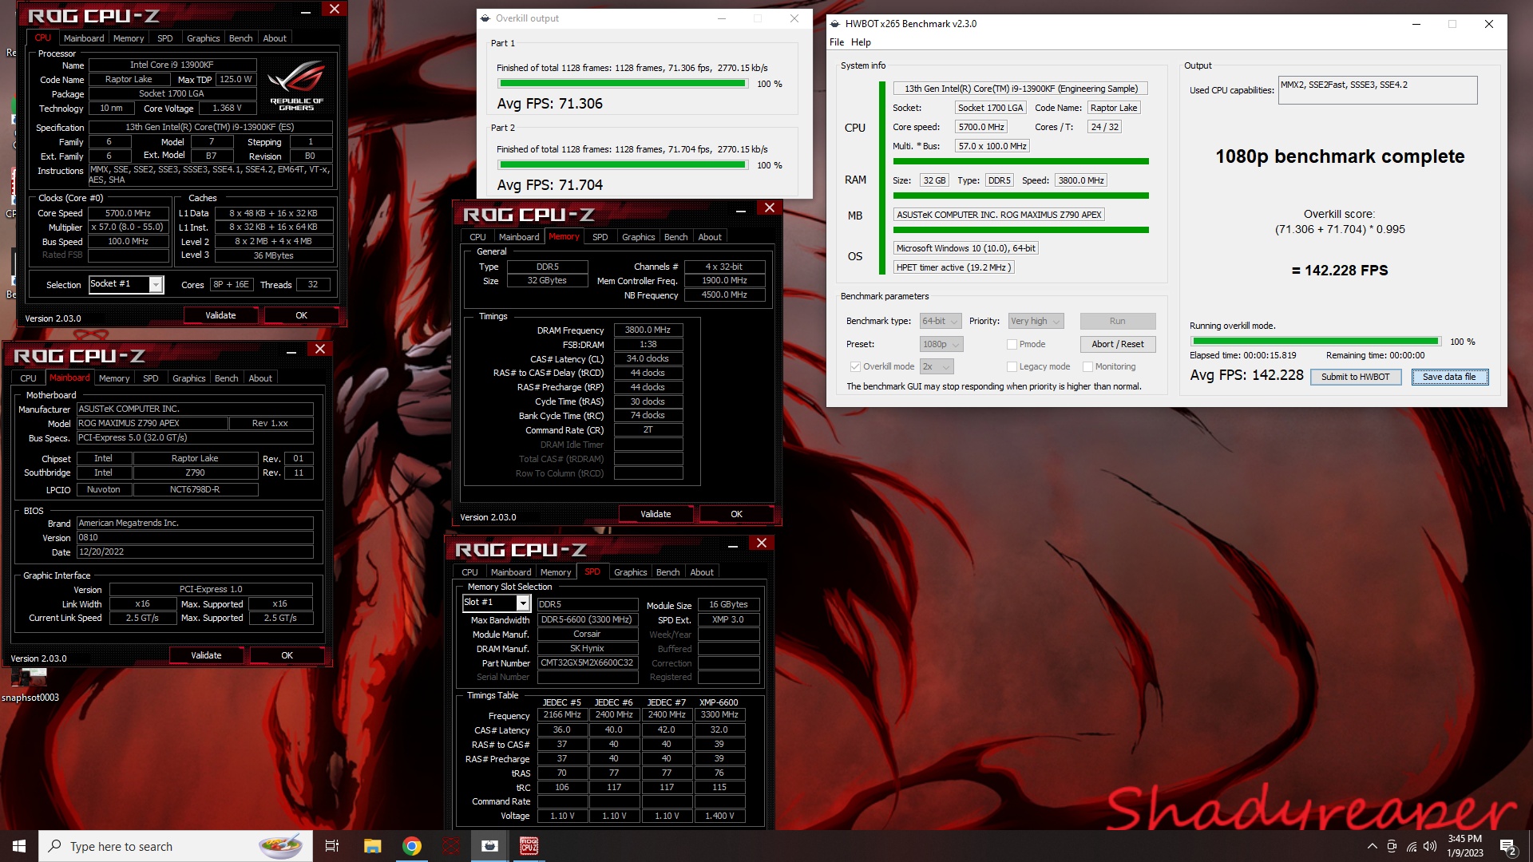Open the Windows notification center
The image size is (1533, 862).
coord(1508,846)
